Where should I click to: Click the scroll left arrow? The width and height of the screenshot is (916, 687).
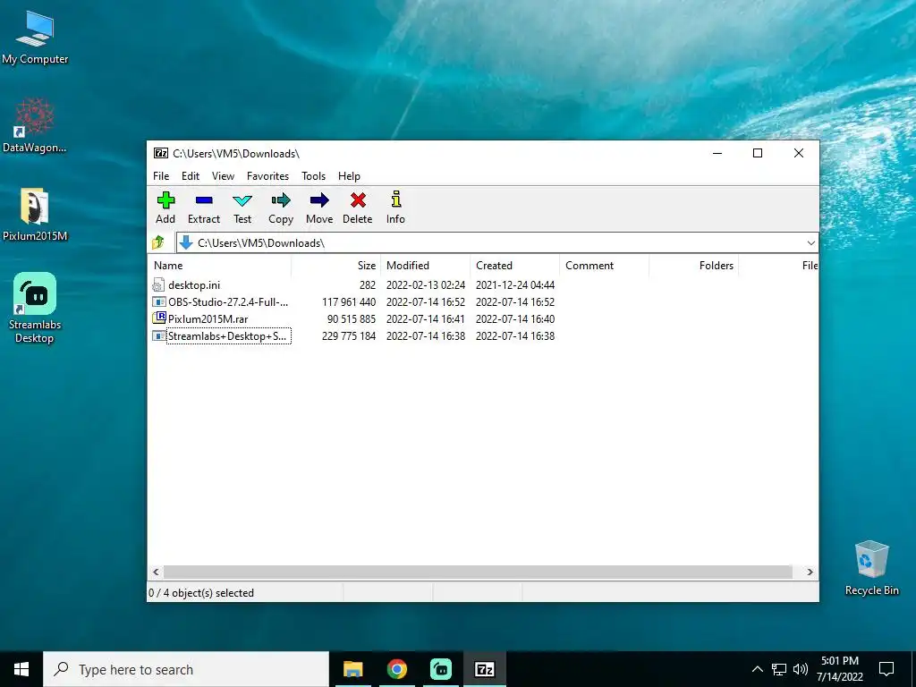(x=156, y=572)
